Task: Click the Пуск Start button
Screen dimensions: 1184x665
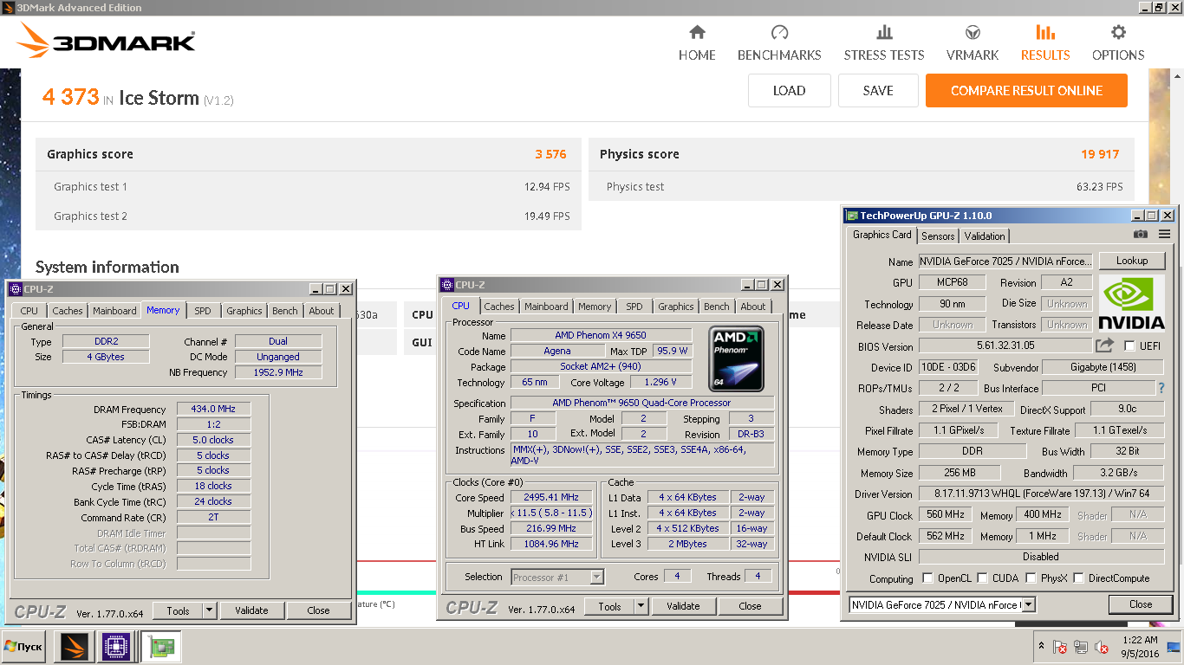Action: tap(23, 647)
